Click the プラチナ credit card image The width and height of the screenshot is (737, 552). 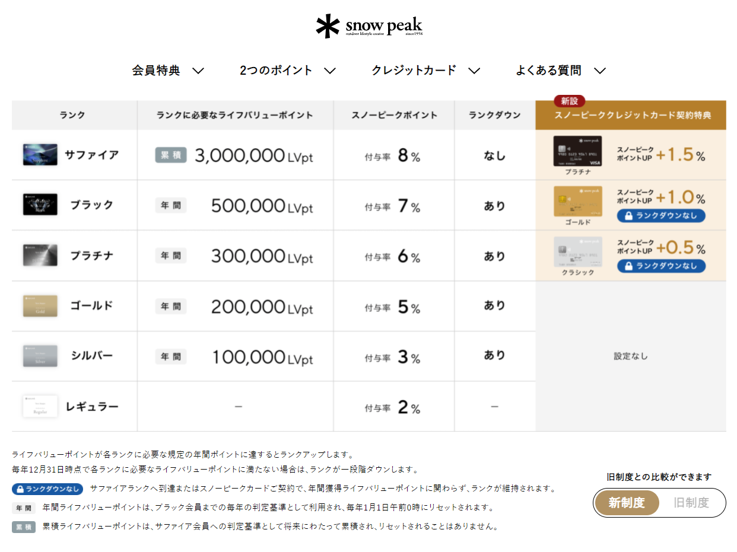coord(577,151)
